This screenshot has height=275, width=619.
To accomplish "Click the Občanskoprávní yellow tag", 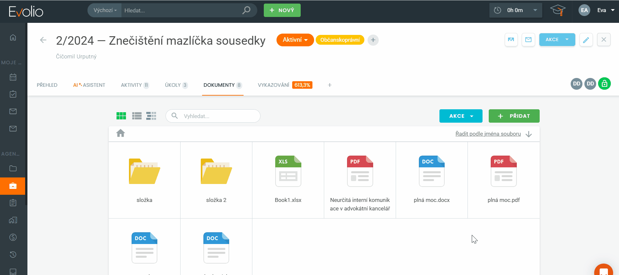I will 340,40.
